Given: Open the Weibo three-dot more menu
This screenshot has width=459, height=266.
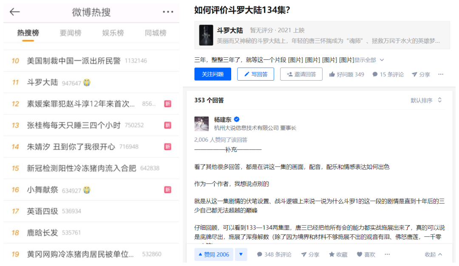Looking at the screenshot, I should (168, 12).
